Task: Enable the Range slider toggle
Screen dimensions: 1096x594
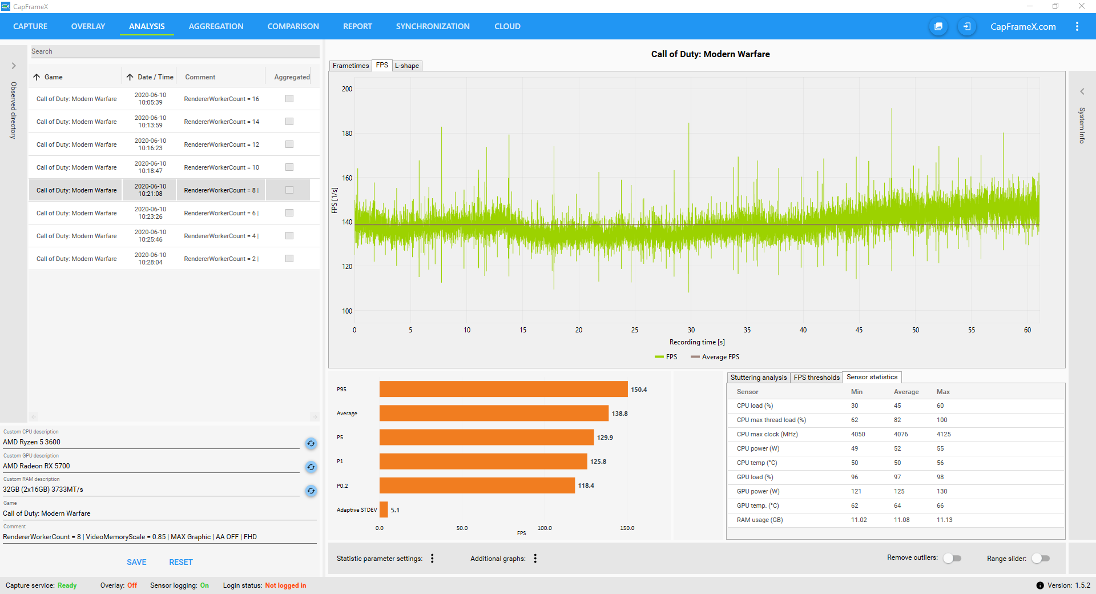Action: (1041, 558)
